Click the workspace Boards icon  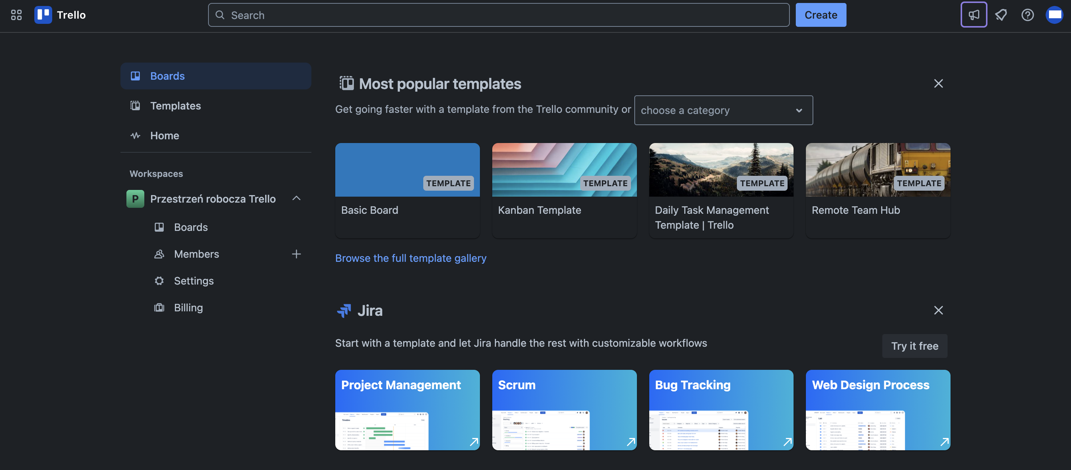pos(159,227)
